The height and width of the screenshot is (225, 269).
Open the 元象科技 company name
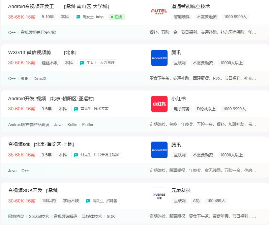pos(181,190)
